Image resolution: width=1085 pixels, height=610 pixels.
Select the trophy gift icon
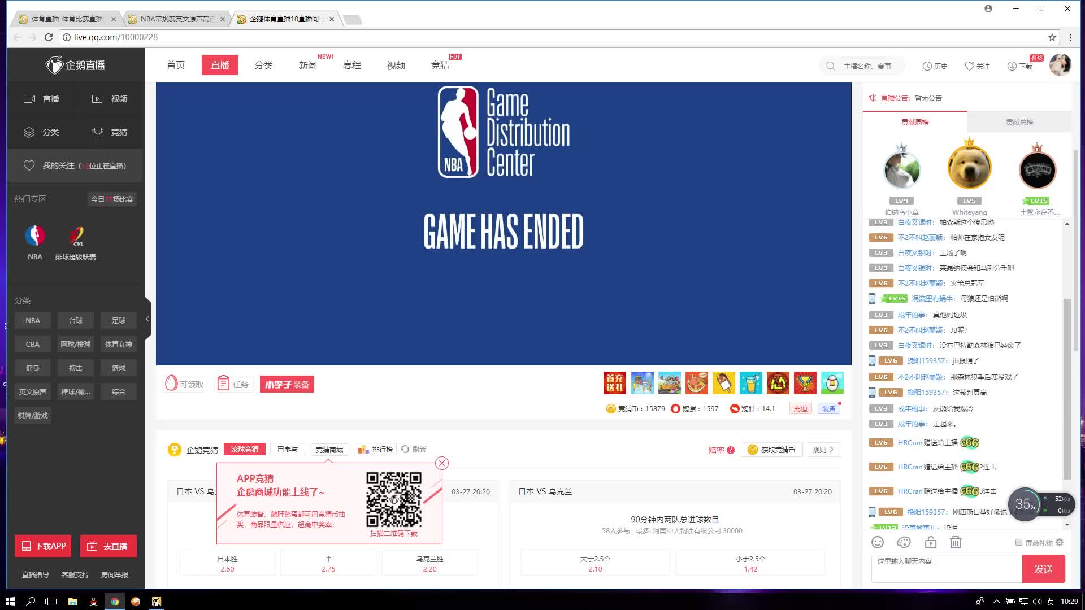click(805, 383)
